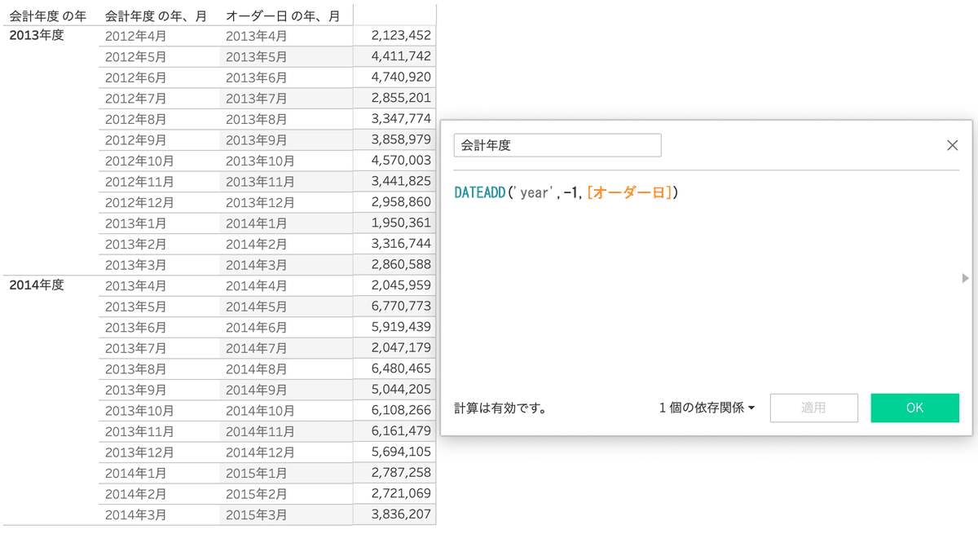Select the value 5,044,205

point(401,389)
